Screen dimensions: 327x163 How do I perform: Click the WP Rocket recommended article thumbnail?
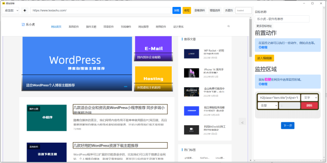191,54
